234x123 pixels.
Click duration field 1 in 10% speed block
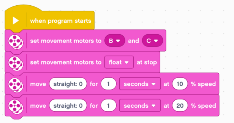click(x=109, y=84)
